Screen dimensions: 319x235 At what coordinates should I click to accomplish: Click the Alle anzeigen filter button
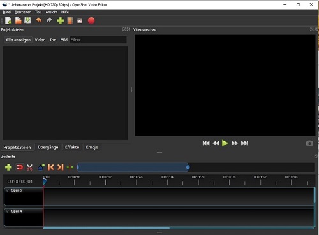[x=18, y=40]
